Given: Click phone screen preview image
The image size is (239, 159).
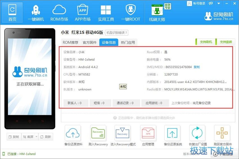Looking at the screenshot, I should pyautogui.click(x=30, y=77).
